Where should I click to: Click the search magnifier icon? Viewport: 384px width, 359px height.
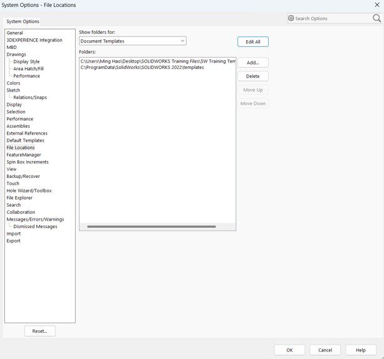point(376,18)
